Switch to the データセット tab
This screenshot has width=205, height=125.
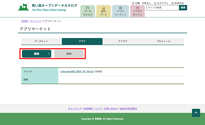[41, 41]
